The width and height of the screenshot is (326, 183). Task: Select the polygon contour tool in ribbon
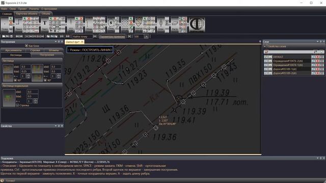tap(139, 24)
